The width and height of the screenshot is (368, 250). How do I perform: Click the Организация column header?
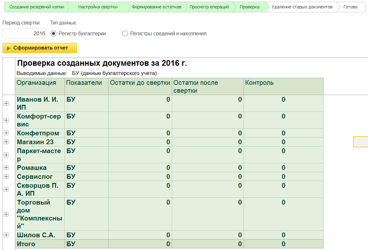point(37,83)
